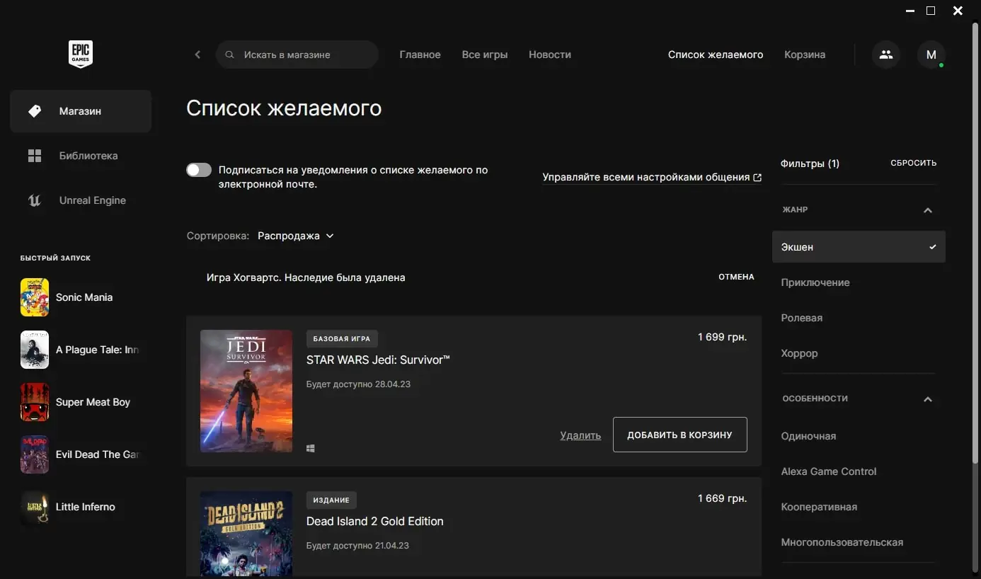Viewport: 981px width, 579px height.
Task: Open the Корзина cart tab
Action: (805, 55)
